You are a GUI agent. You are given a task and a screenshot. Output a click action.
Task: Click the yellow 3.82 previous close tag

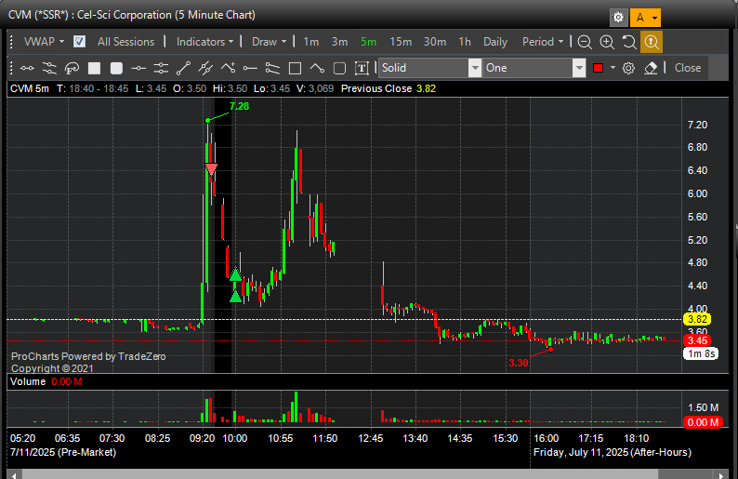point(697,319)
